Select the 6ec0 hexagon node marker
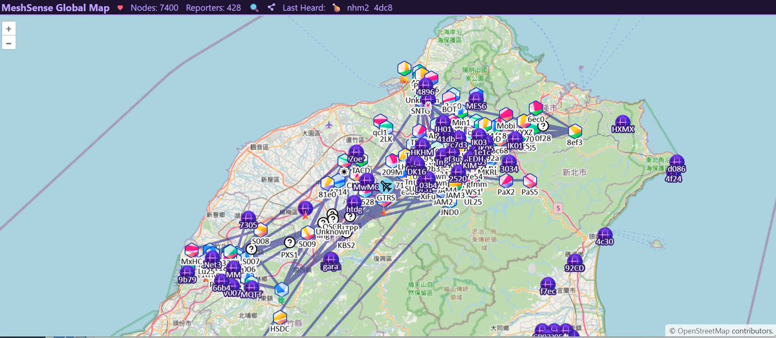Screen dimensions: 776x338 (535, 108)
